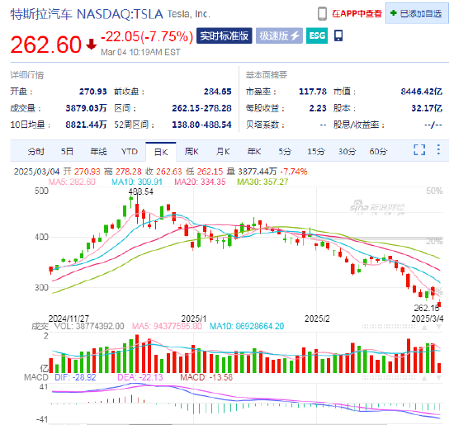Click the volume panel dotted grip handle
The width and height of the screenshot is (454, 425).
point(389,327)
